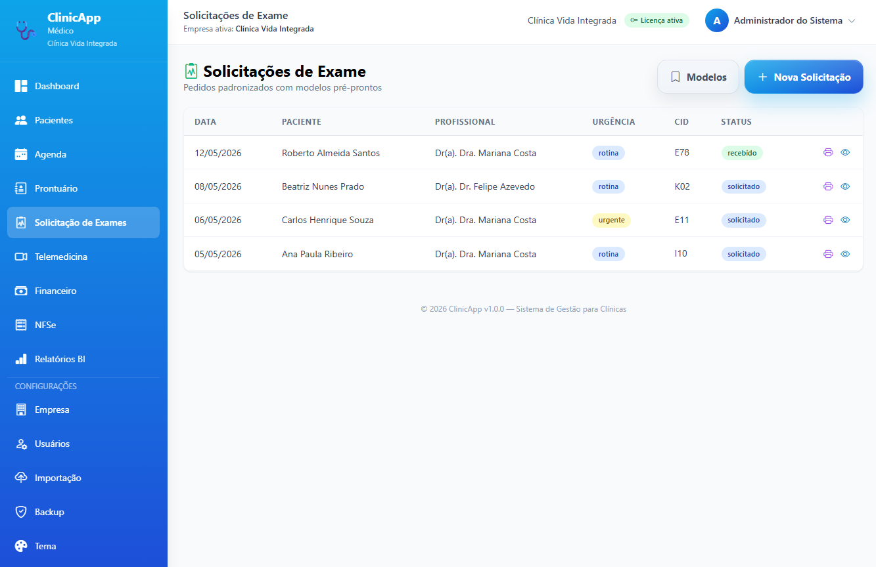This screenshot has height=567, width=876.
Task: Click patient name Roberto Almeida Santos
Action: click(331, 153)
